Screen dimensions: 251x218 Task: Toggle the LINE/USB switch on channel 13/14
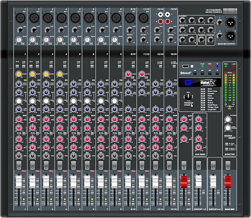click(x=161, y=66)
